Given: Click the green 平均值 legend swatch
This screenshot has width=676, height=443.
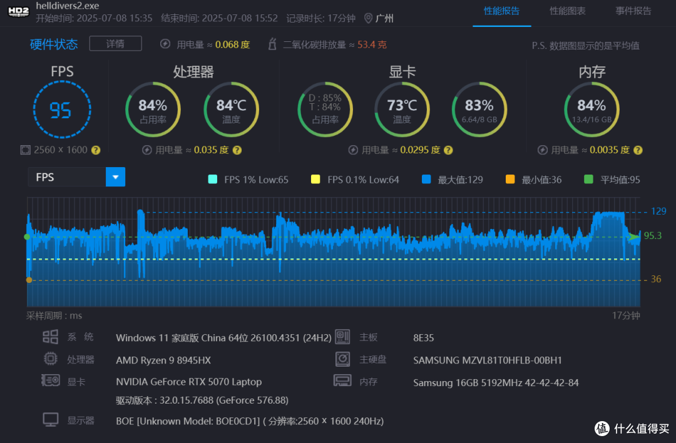Looking at the screenshot, I should point(588,180).
